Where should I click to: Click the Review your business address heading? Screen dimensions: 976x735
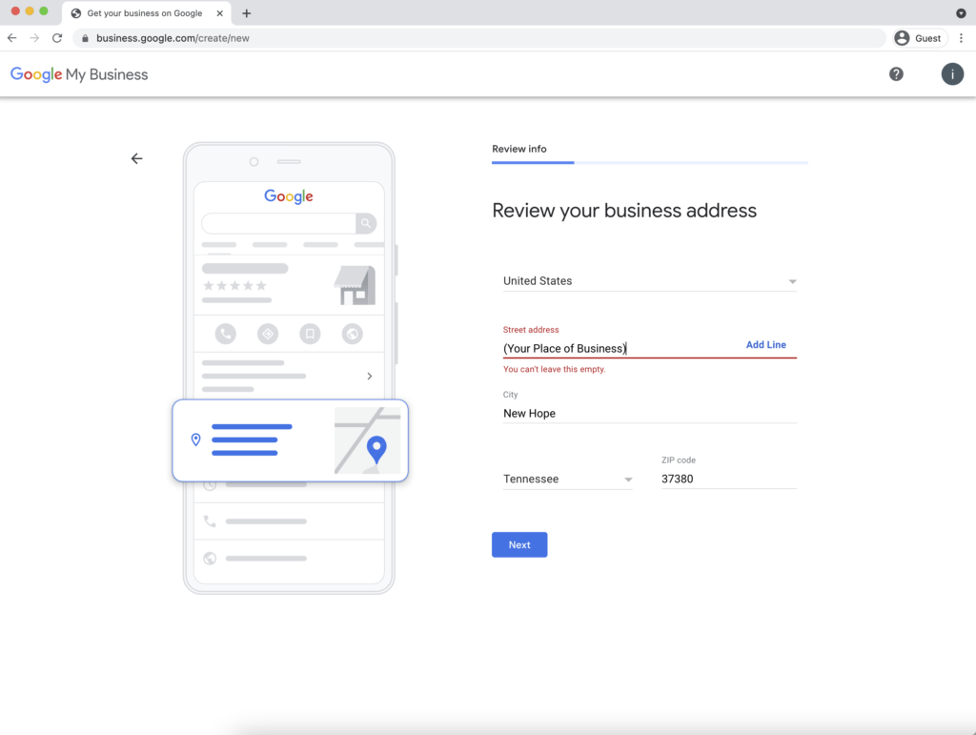point(624,211)
